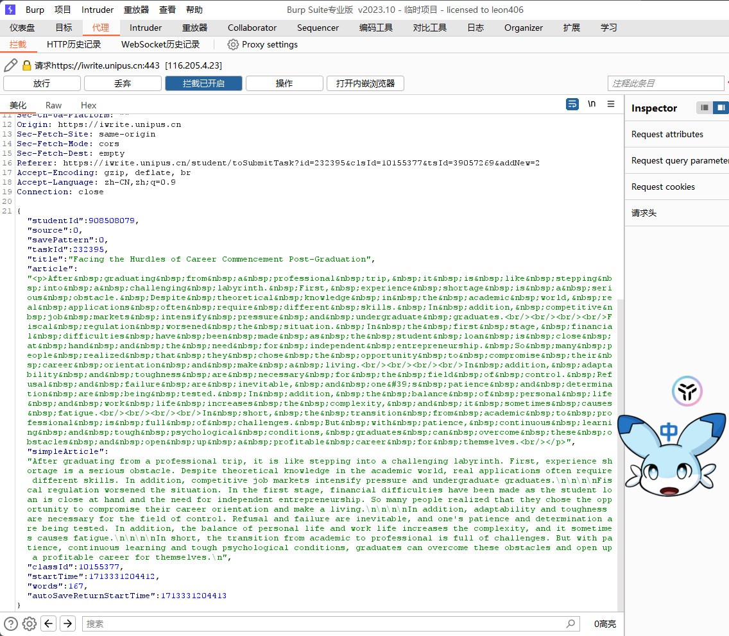The height and width of the screenshot is (636, 729).
Task: Click the pencil edit icon beside request URL
Action: pos(10,65)
